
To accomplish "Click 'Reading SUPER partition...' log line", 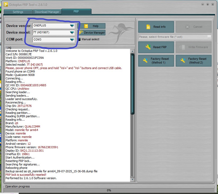I will pos(22,116).
